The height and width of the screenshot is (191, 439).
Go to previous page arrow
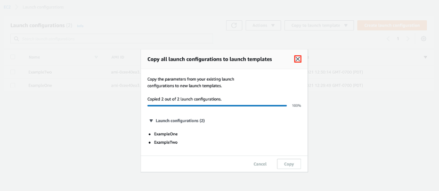click(x=388, y=39)
